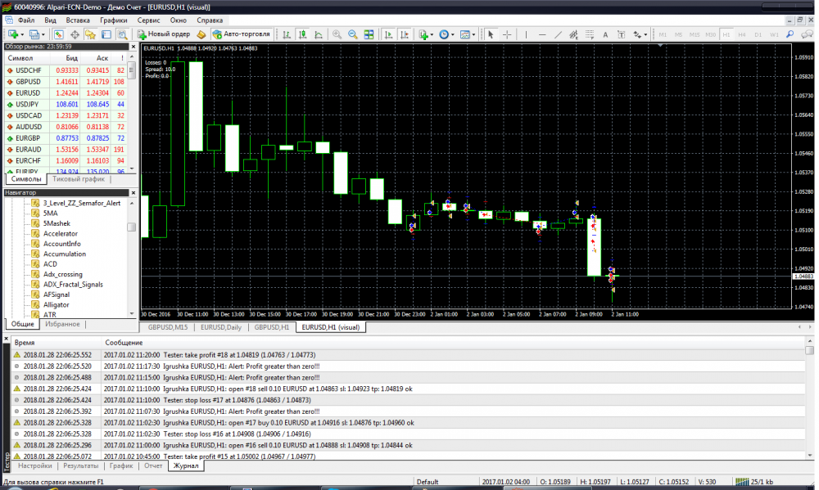Viewport: 819px width, 490px height.
Task: Open the Вставка menu
Action: (x=78, y=20)
